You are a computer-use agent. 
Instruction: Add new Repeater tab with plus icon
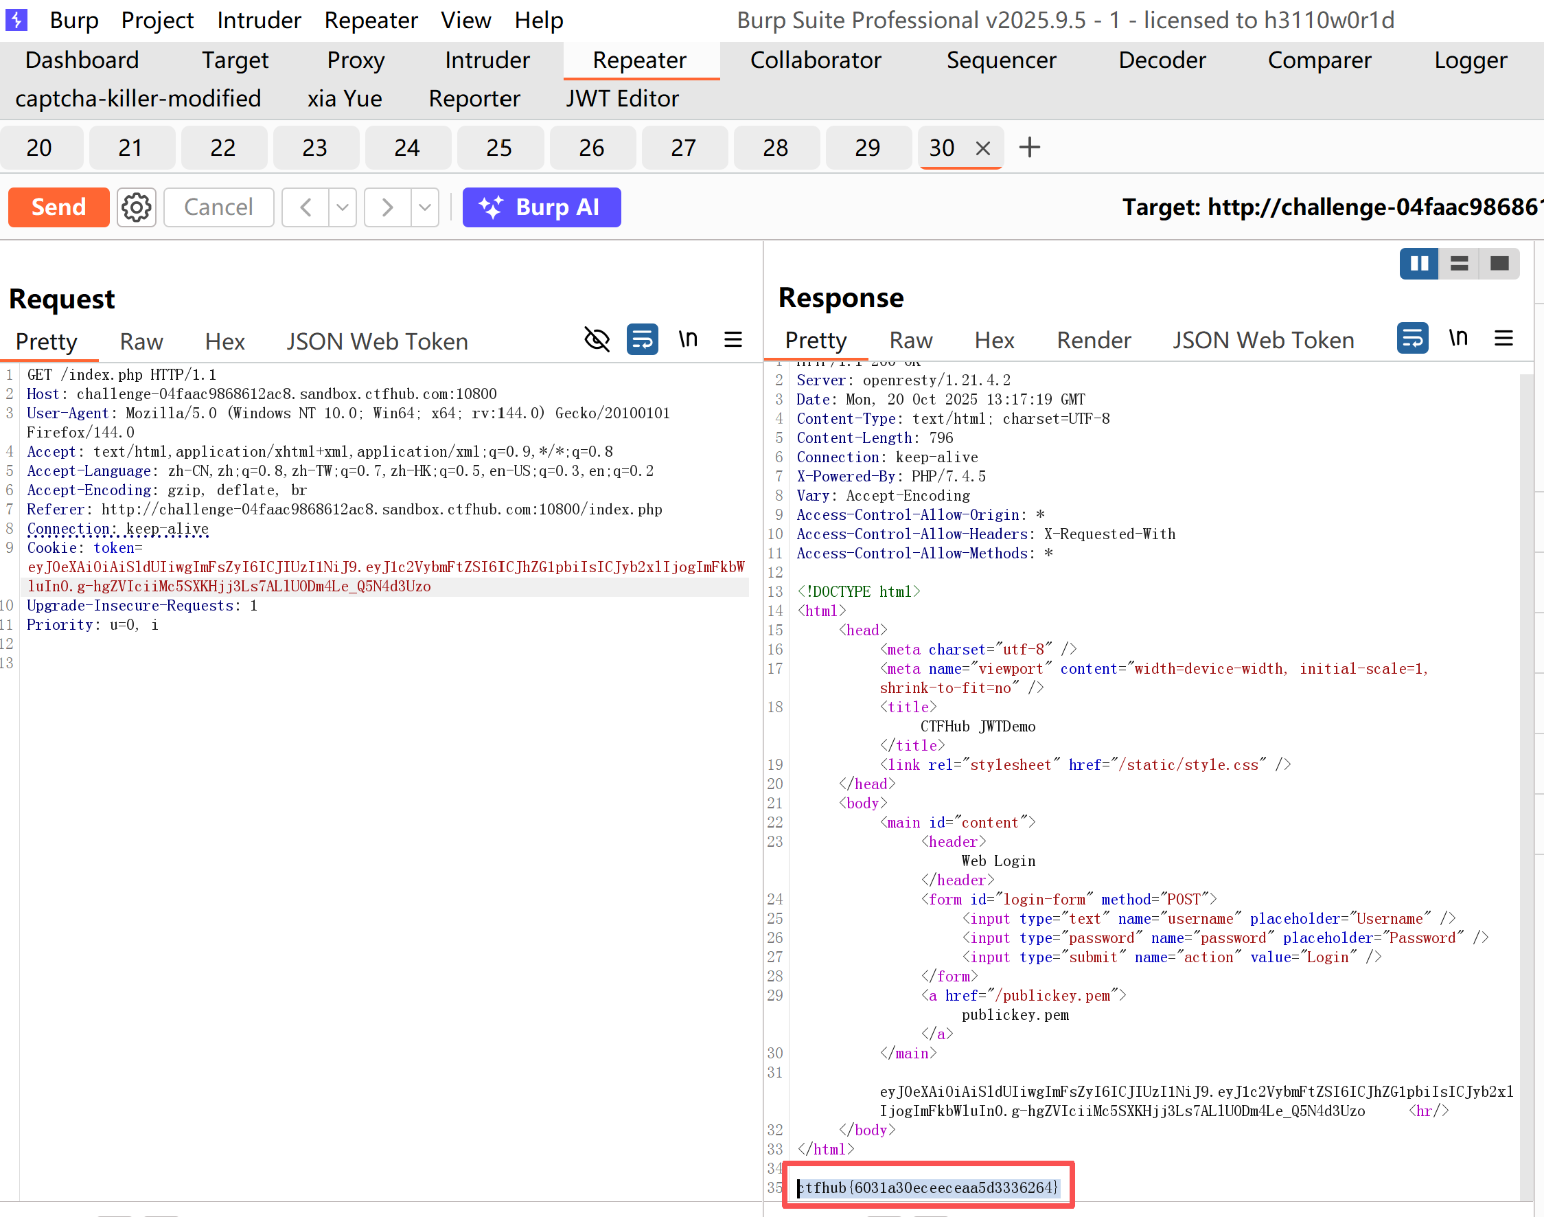click(1030, 148)
